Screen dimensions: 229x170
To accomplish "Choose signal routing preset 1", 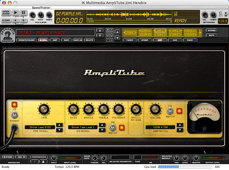I will tap(108, 30).
